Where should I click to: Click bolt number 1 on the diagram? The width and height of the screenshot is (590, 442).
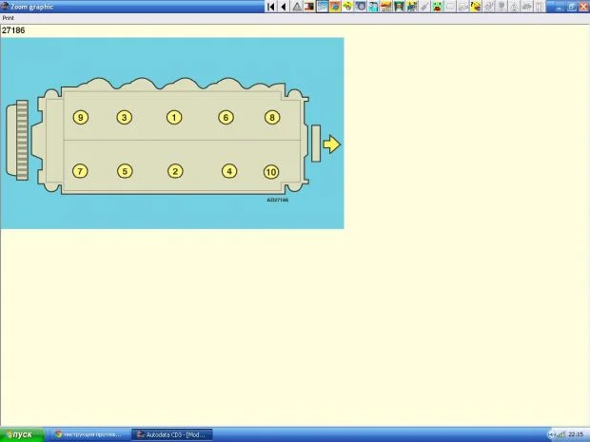(x=174, y=118)
